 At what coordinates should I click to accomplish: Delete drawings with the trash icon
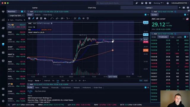(x=88, y=18)
